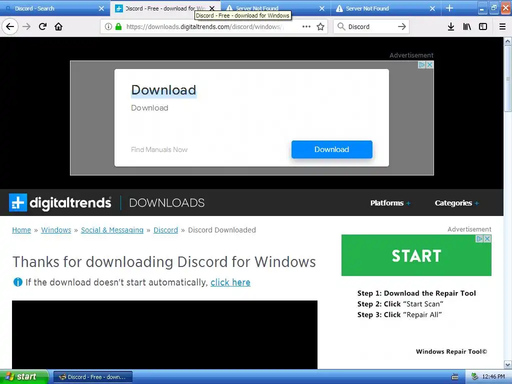Open the Home breadcrumb link
This screenshot has height=384, width=512.
[21, 230]
